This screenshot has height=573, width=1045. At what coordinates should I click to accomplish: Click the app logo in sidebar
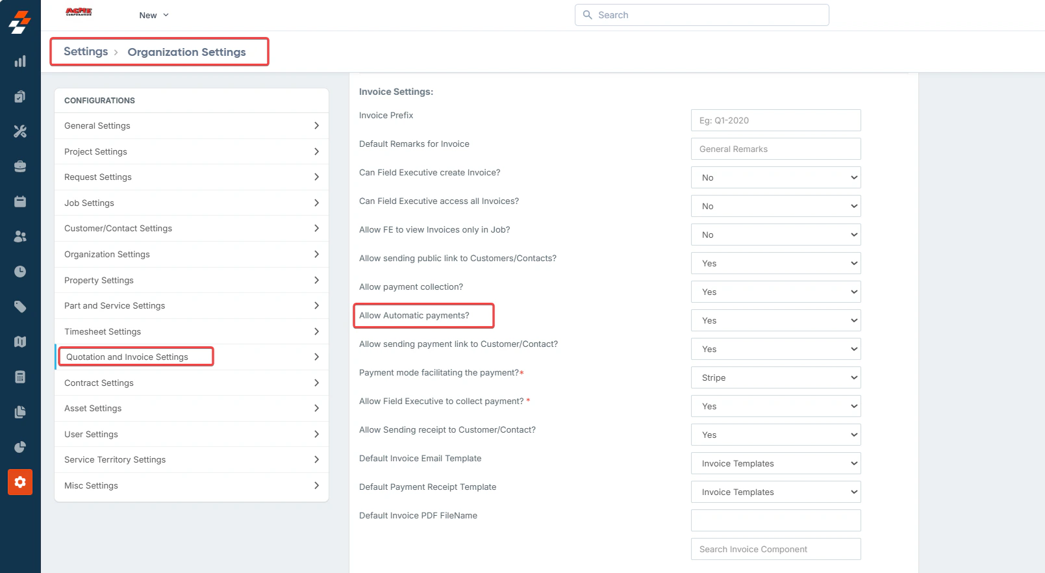pos(20,22)
